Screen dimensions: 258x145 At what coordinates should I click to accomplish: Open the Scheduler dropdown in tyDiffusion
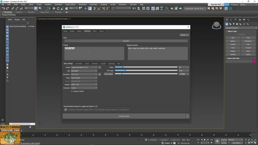[84, 88]
